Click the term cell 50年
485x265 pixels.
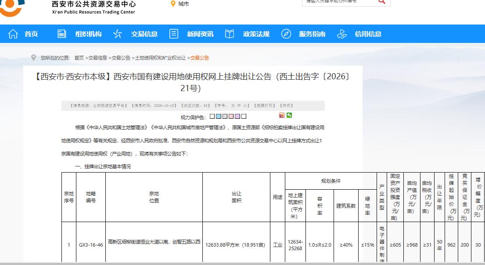pos(439,245)
